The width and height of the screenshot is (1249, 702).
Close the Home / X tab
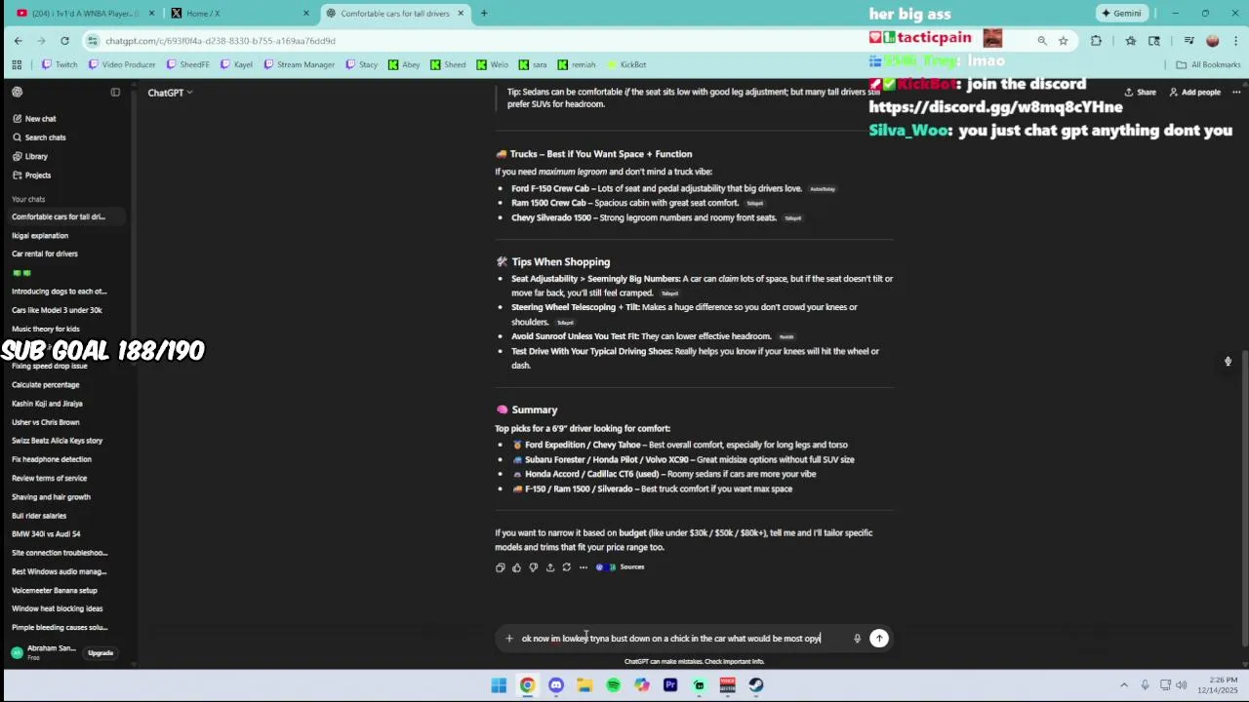pos(306,14)
